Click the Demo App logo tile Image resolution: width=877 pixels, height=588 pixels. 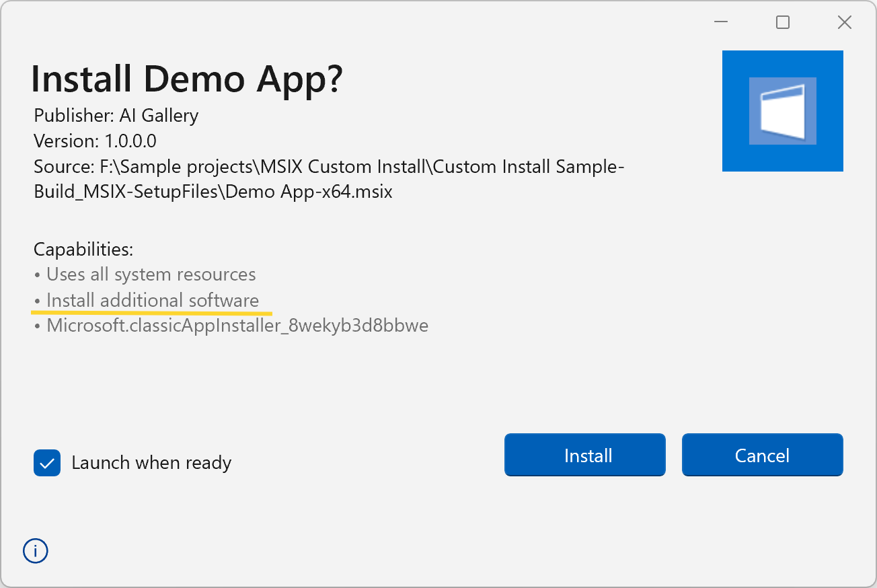(782, 111)
